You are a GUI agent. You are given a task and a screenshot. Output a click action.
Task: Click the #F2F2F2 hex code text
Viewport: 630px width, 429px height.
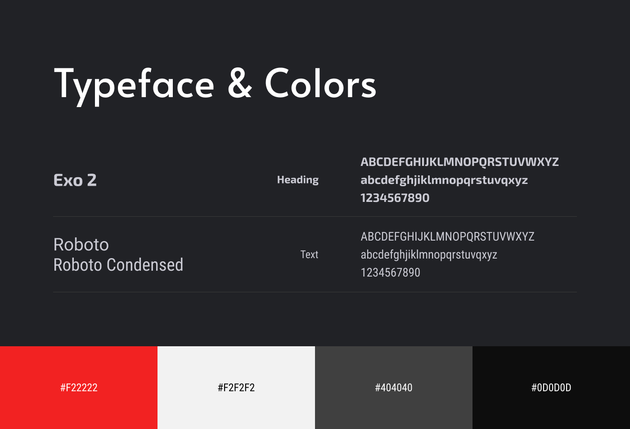pos(236,388)
